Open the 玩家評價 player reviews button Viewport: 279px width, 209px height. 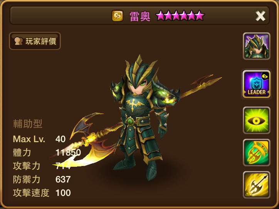(35, 41)
